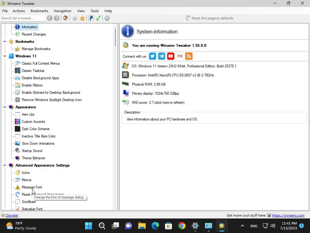The height and width of the screenshot is (233, 310).
Task: Select Custom Accents tweak
Action: [33, 122]
